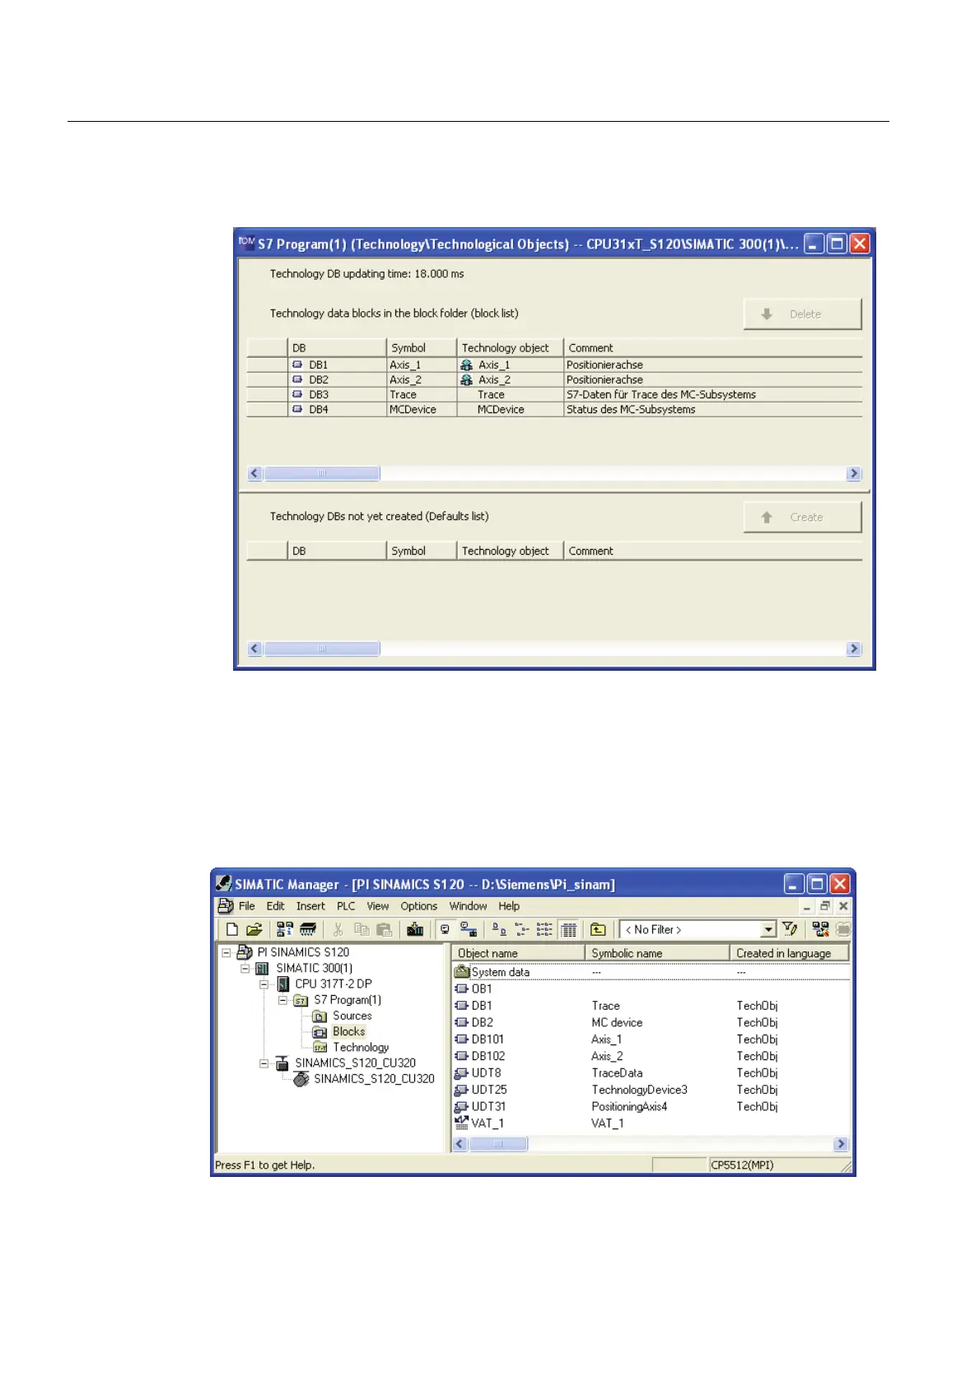The width and height of the screenshot is (980, 1386).
Task: Select the DB3 Trace row icon
Action: (297, 394)
